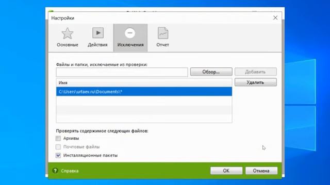Click the green help question mark icon
Image resolution: width=330 pixels, height=185 pixels.
(x=55, y=171)
